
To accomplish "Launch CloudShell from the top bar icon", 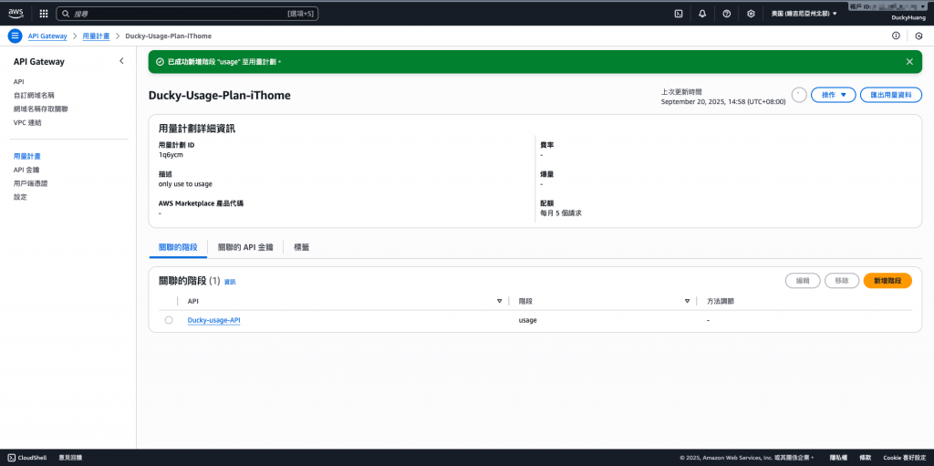I will point(678,13).
